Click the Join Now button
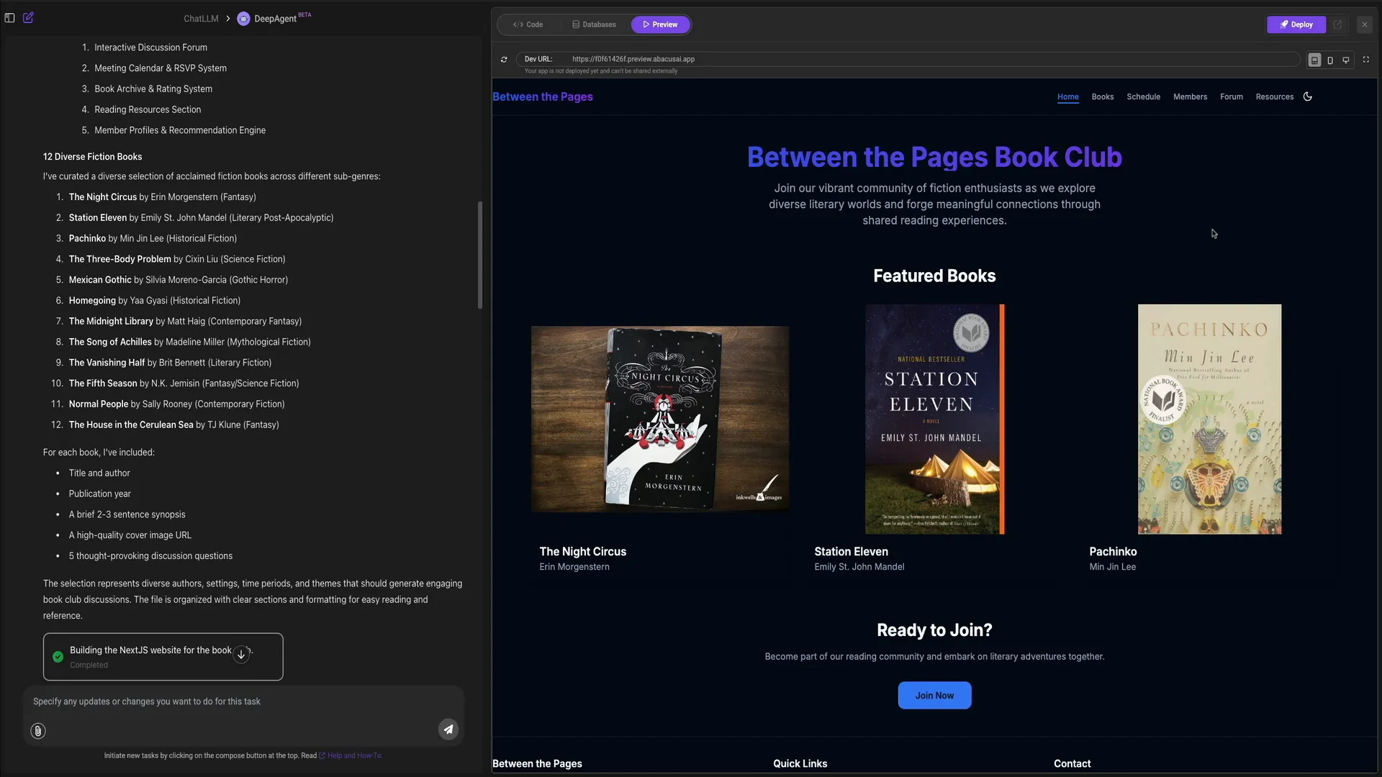1382x777 pixels. (934, 696)
